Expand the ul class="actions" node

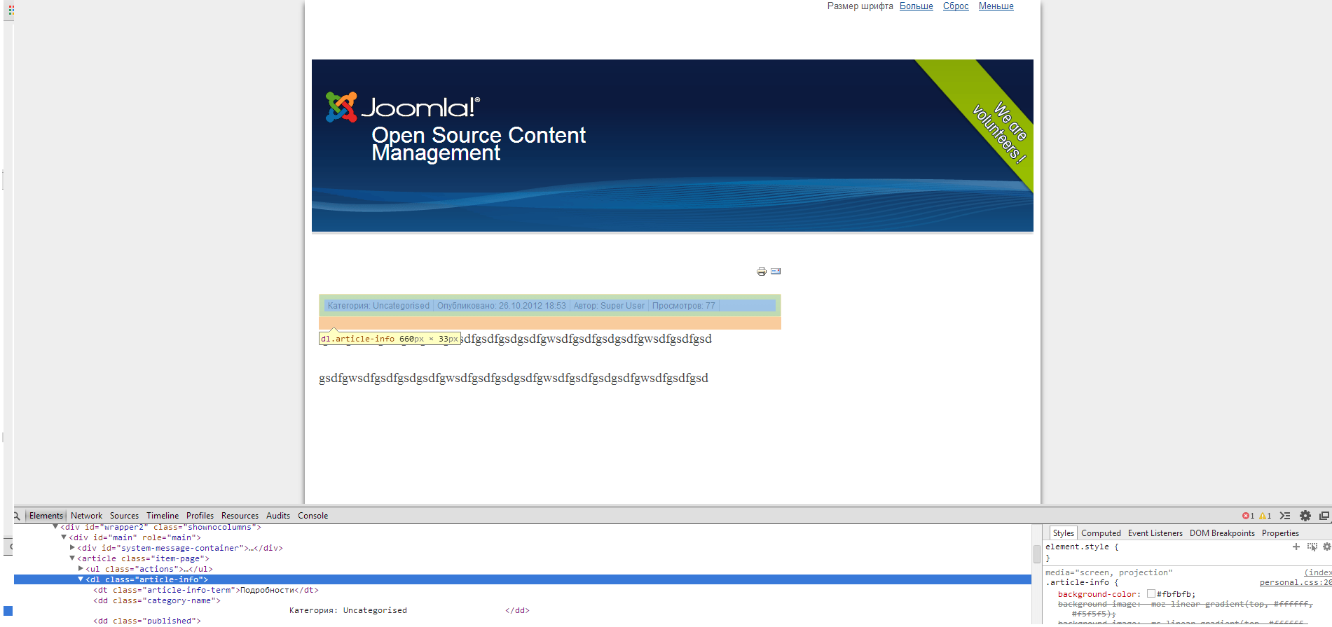pos(81,569)
